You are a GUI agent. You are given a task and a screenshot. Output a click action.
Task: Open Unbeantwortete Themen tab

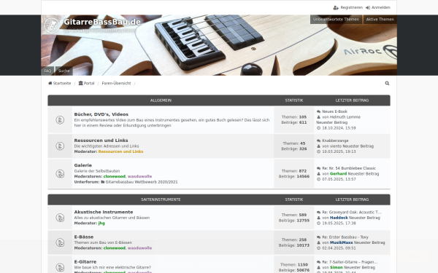(x=336, y=19)
